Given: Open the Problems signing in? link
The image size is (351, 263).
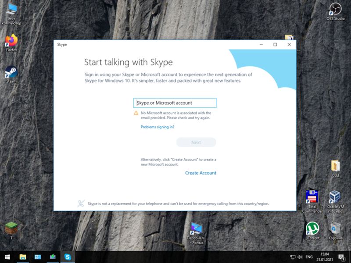Looking at the screenshot, I should 158,127.
